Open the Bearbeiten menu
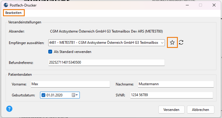This screenshot has width=222, height=118. coord(14,13)
